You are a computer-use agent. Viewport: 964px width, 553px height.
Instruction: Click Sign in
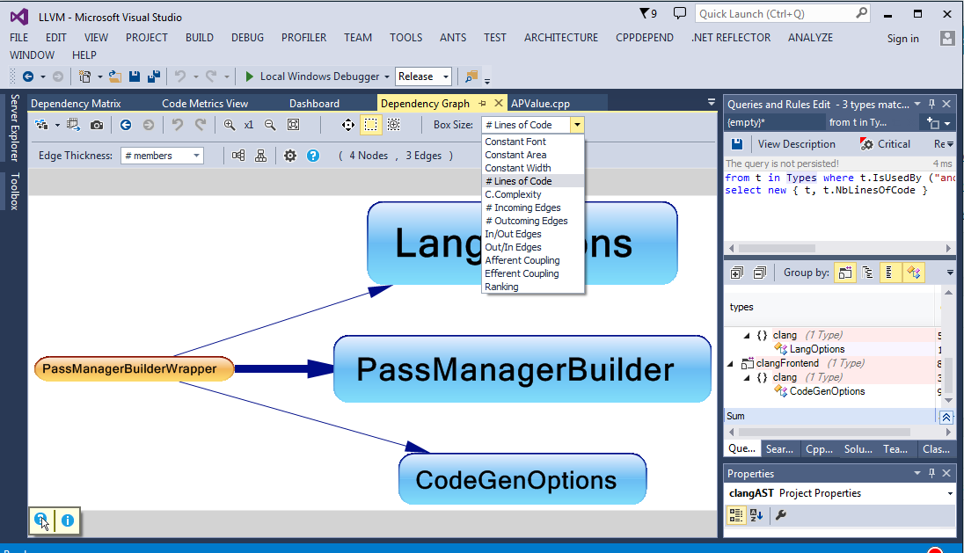[x=902, y=38]
